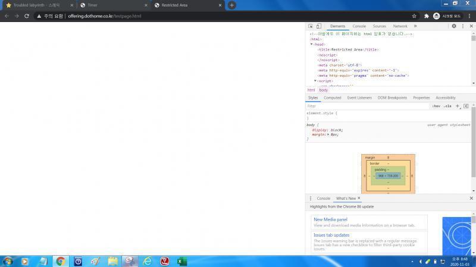The image size is (476, 267).
Task: Add a new style rule plus icon
Action: coord(458,106)
